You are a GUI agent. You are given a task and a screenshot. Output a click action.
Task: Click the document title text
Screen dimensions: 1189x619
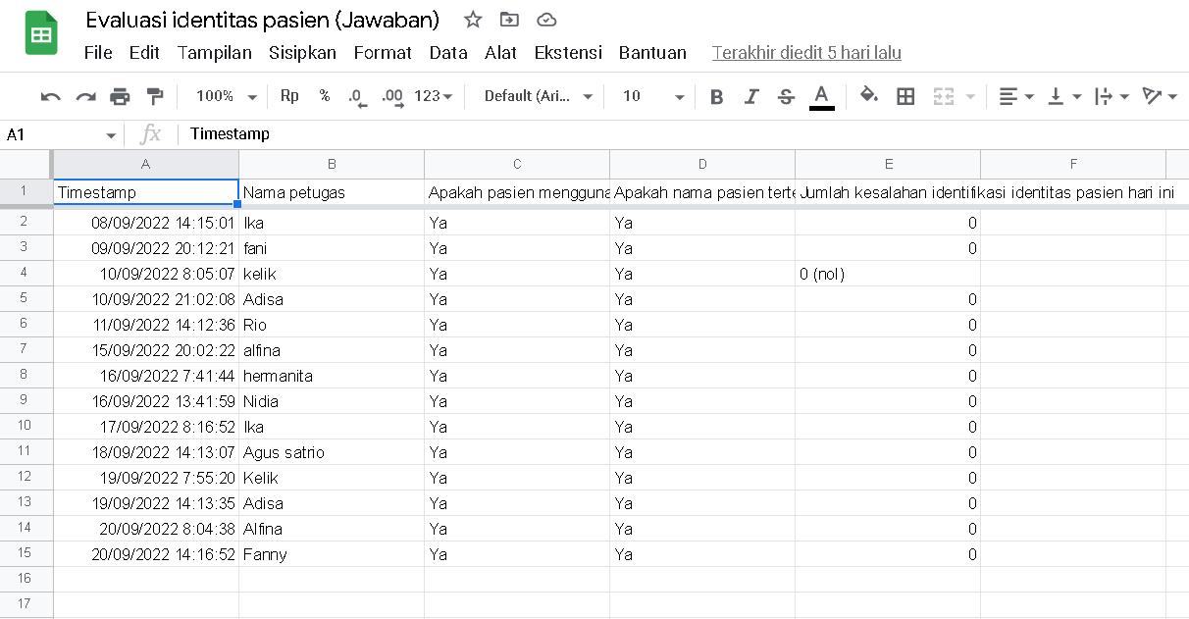click(263, 20)
